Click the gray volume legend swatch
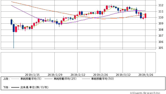The image size is (166, 94). click(15, 87)
